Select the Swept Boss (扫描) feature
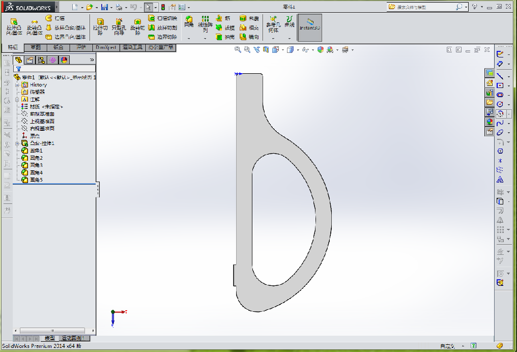 tap(55, 18)
